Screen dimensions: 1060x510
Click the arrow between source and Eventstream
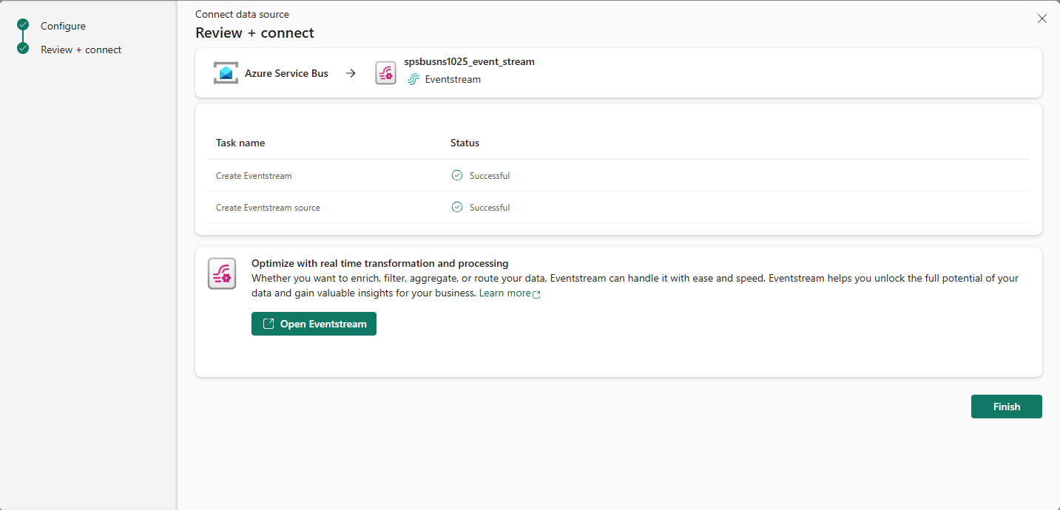click(x=350, y=72)
